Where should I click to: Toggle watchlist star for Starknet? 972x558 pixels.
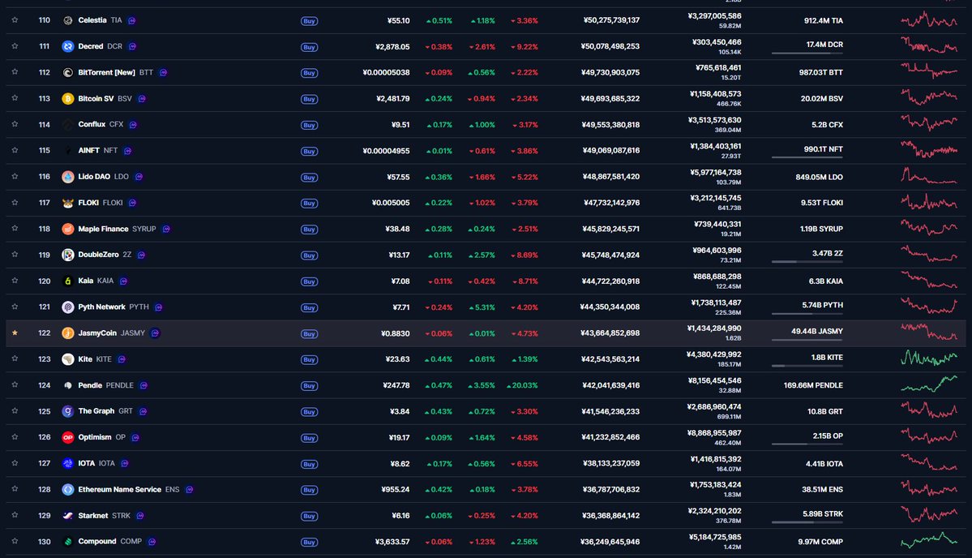click(x=15, y=514)
